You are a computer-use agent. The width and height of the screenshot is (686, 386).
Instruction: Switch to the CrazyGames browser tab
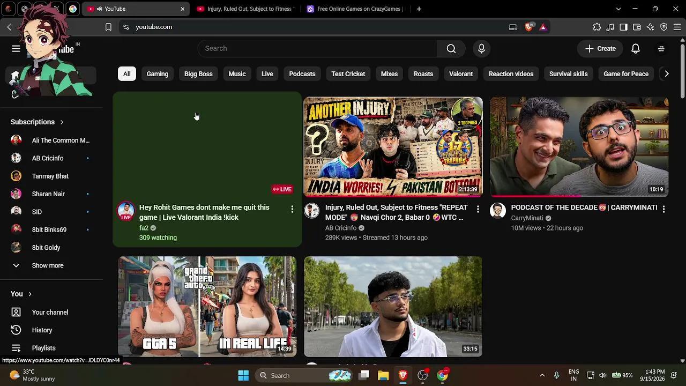point(354,9)
